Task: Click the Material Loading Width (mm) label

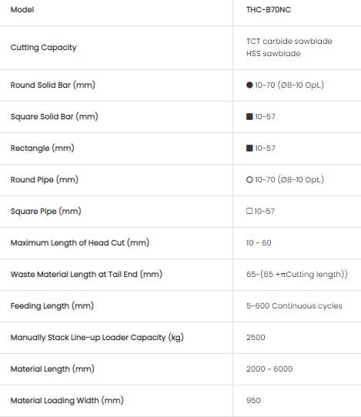Action: click(67, 401)
